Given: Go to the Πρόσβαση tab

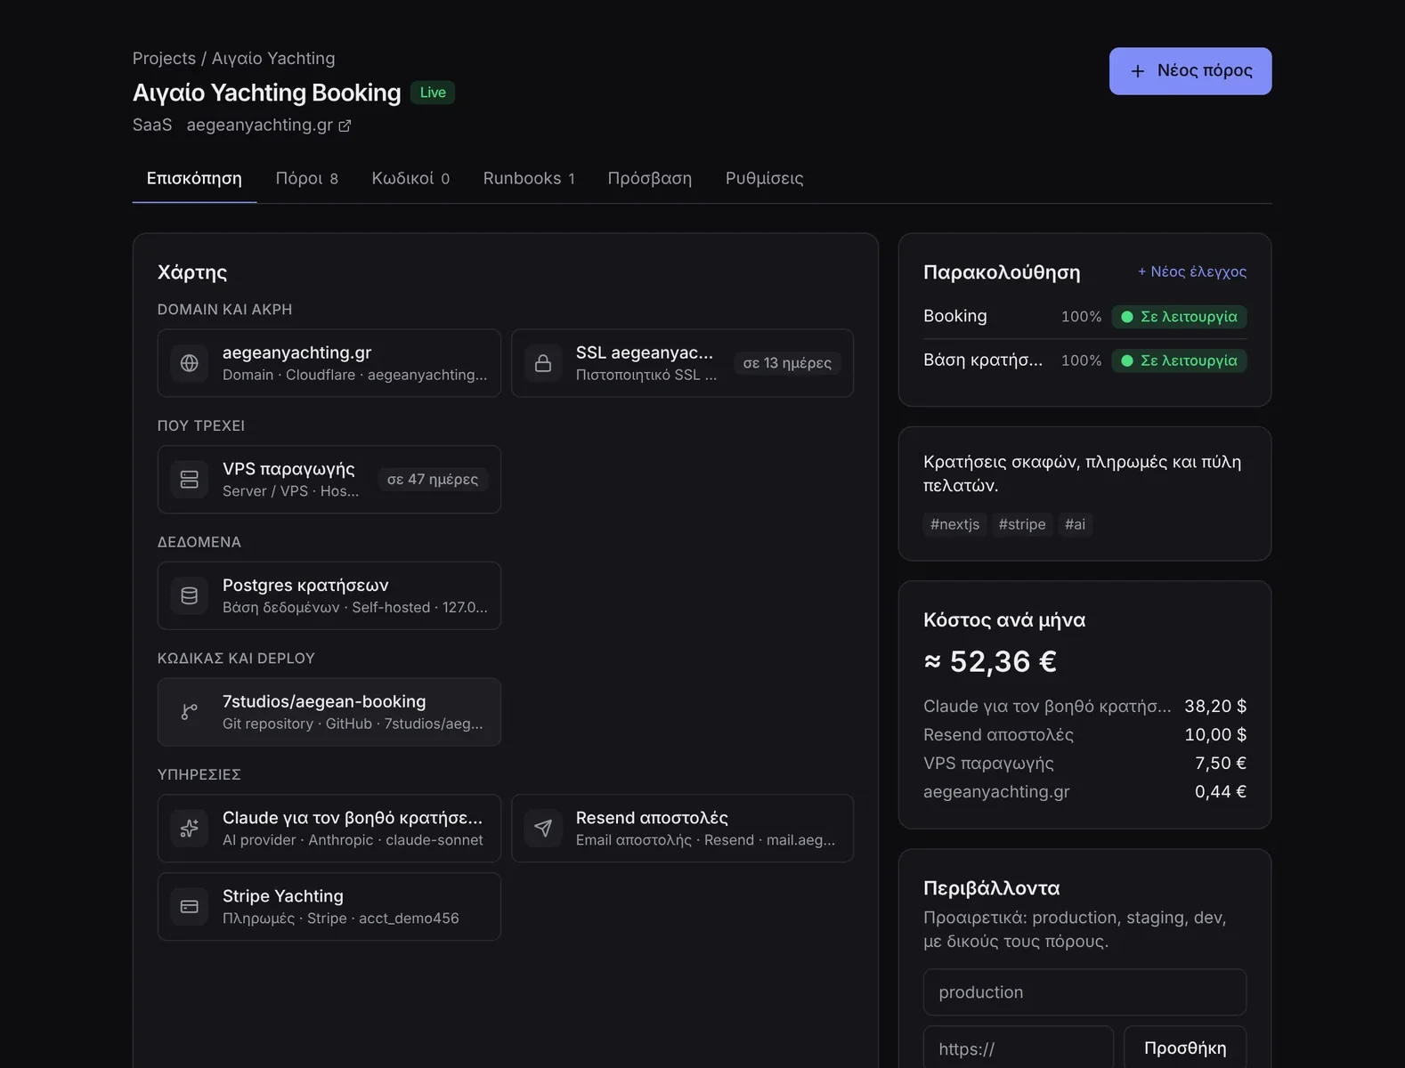Looking at the screenshot, I should 649,178.
